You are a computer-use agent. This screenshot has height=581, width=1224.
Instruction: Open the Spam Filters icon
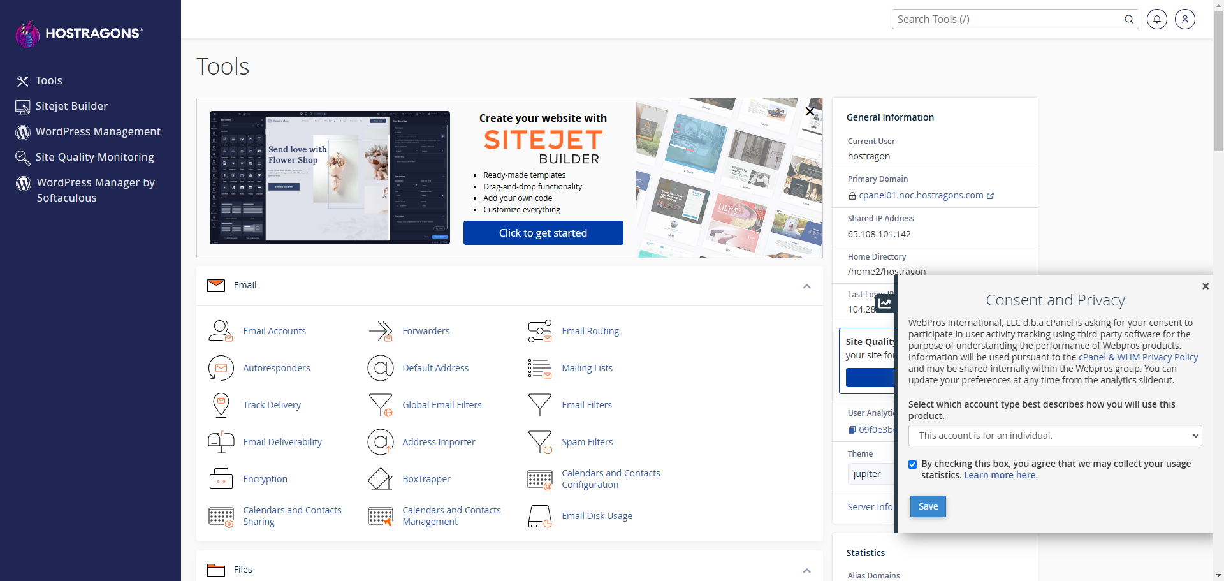pos(539,442)
